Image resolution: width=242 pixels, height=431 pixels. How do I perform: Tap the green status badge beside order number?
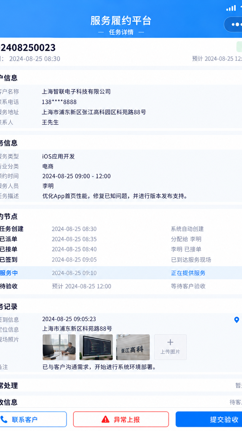coord(239,47)
